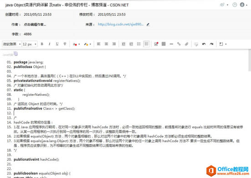This screenshot has height=178, width=251.
Task: Show note info icon
Action: click(242, 5)
